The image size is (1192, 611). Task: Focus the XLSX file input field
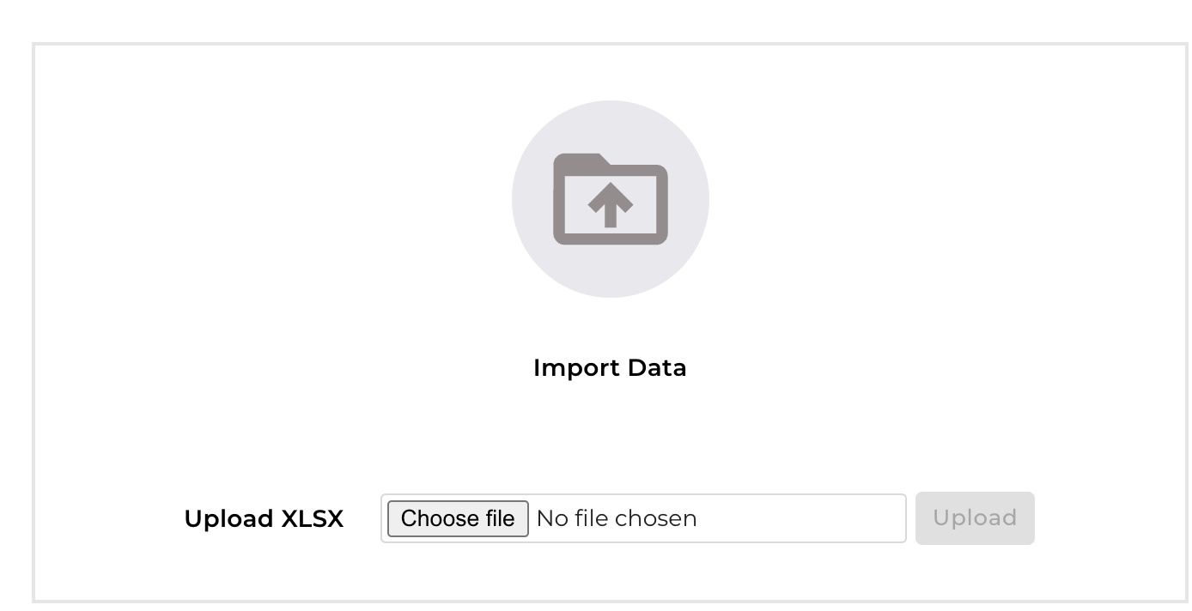point(643,518)
